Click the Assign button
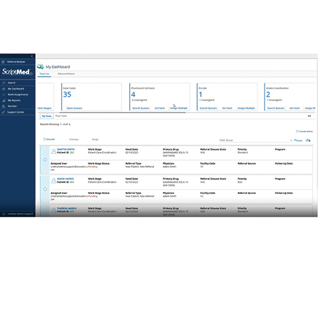Image resolution: width=318 pixels, height=318 pixels. [95, 139]
